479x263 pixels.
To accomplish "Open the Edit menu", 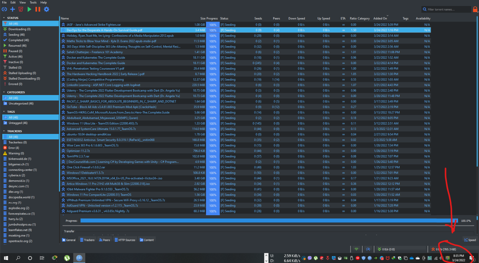I will (13, 2).
